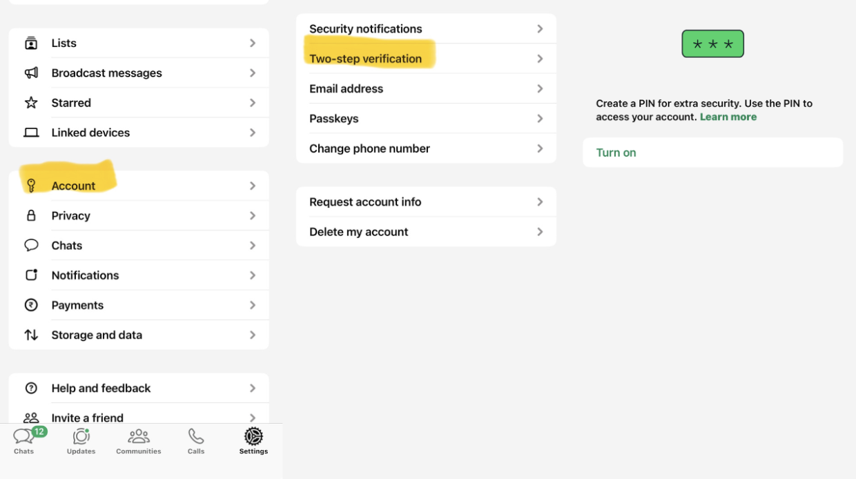This screenshot has width=856, height=479.
Task: Click the Privacy lock icon
Action: point(31,215)
